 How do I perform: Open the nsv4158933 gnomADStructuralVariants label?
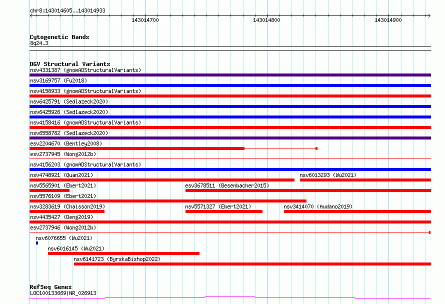click(x=85, y=91)
